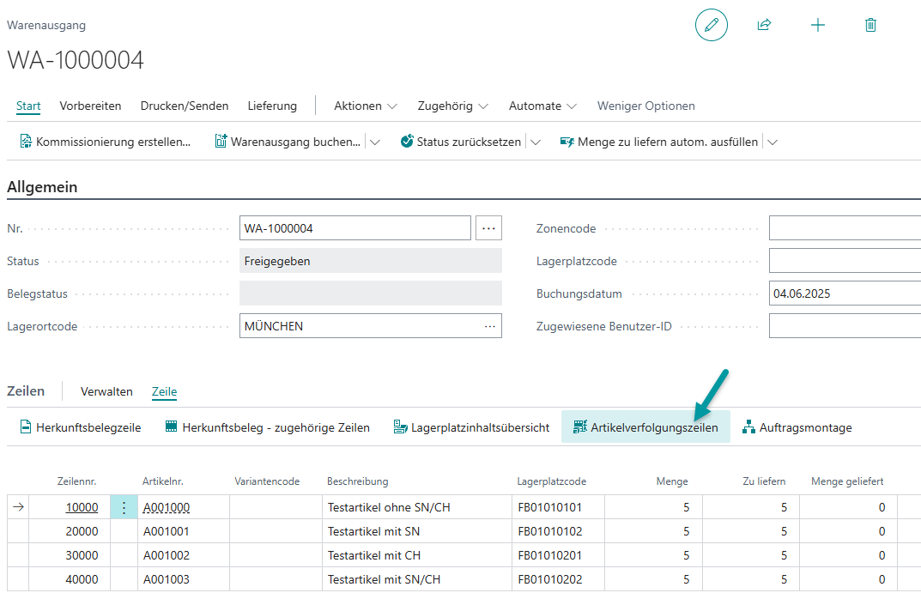Open dropdown arrow beside Warenausgang buchen
The height and width of the screenshot is (599, 921).
[x=375, y=142]
